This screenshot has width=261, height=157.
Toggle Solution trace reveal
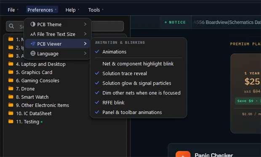click(x=138, y=73)
